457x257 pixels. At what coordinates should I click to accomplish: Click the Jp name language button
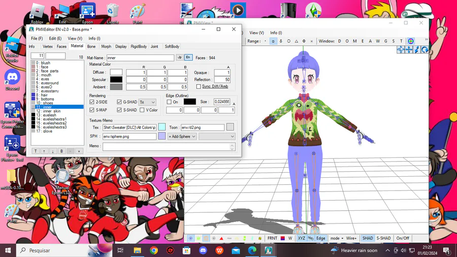pos(180,58)
